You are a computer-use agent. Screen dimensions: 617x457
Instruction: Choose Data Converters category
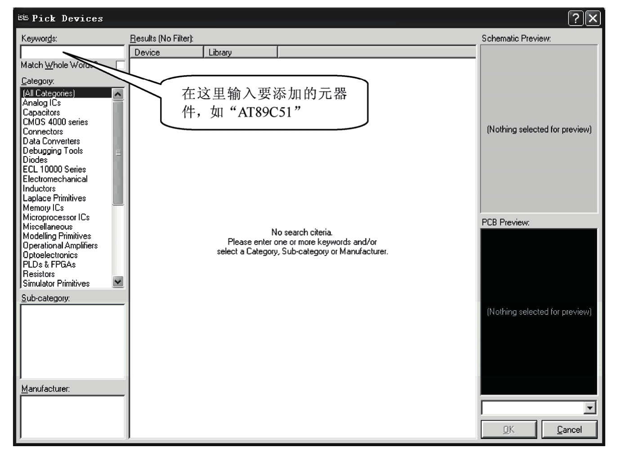point(51,141)
